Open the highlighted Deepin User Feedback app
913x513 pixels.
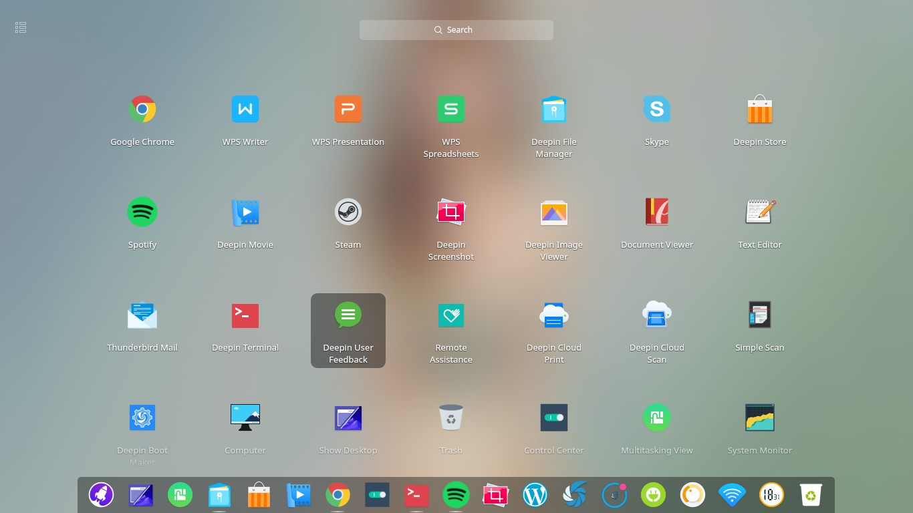pyautogui.click(x=348, y=331)
